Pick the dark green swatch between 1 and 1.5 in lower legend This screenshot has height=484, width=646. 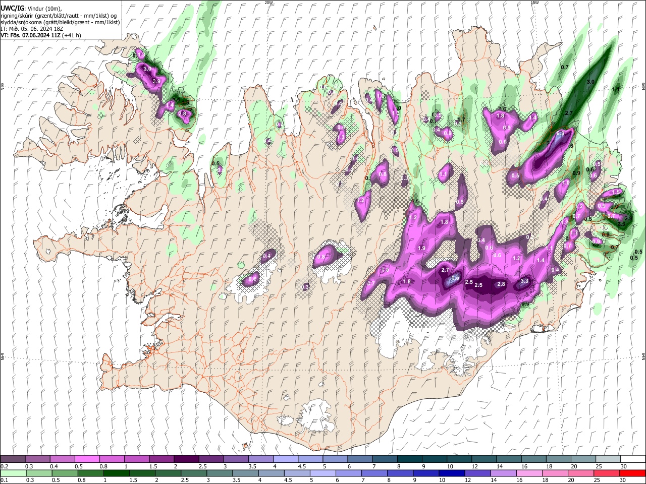point(117,473)
